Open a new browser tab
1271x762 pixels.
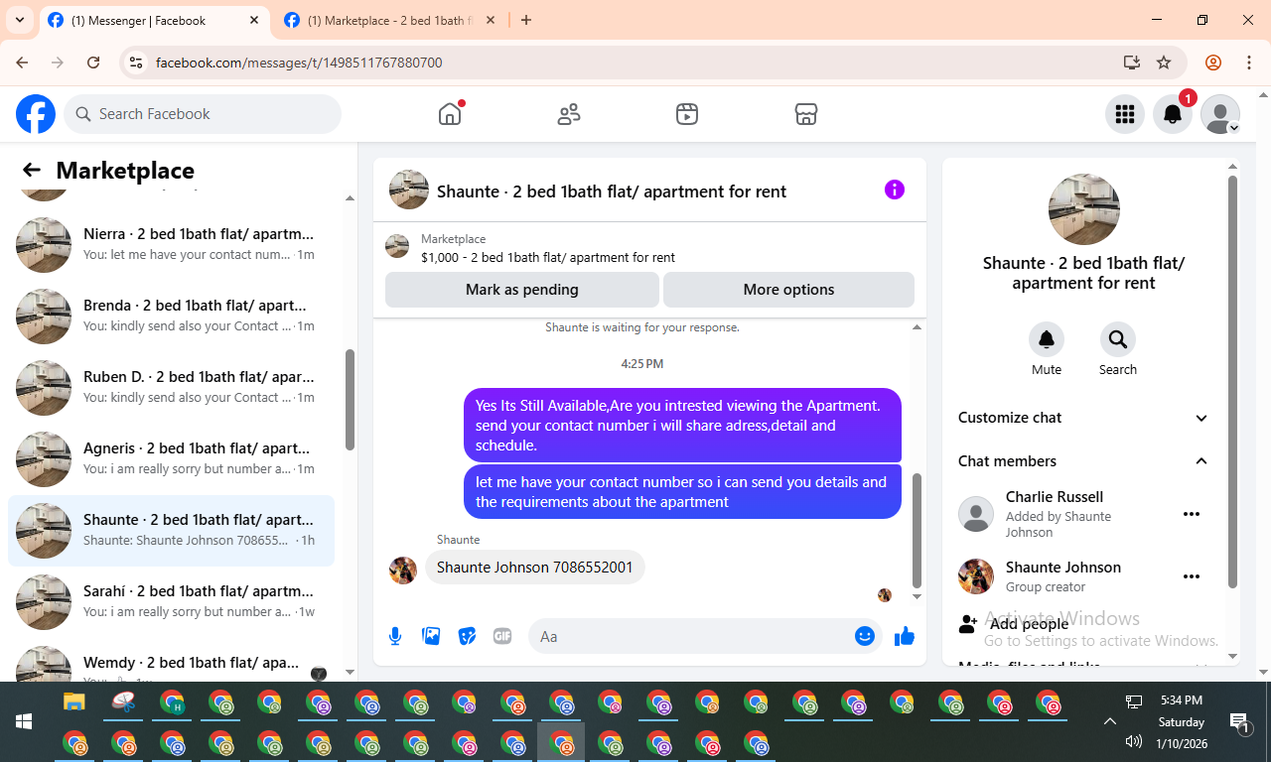point(526,20)
